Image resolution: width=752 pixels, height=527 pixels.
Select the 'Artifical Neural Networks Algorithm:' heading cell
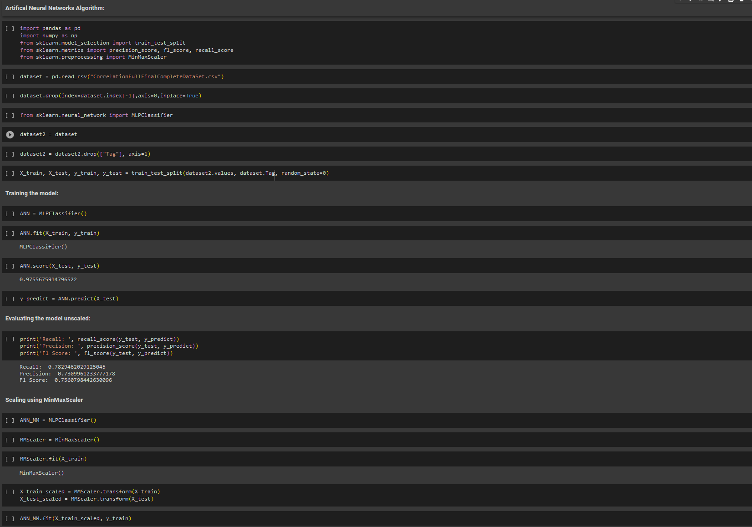(x=55, y=8)
